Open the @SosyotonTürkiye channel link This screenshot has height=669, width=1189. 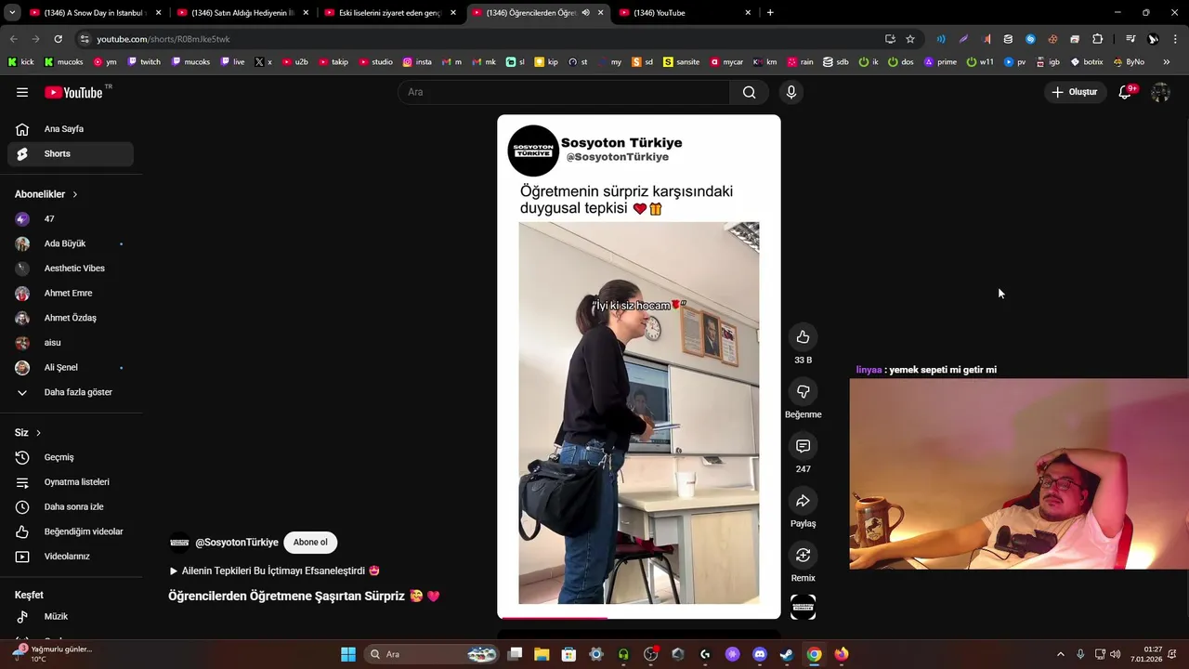pyautogui.click(x=237, y=543)
